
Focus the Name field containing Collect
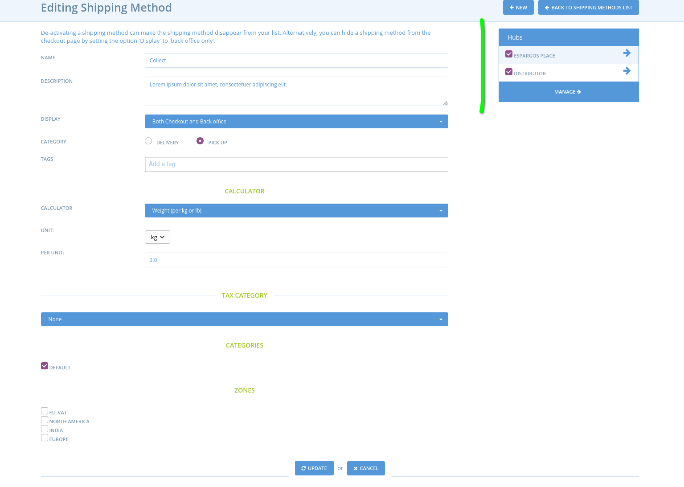296,60
